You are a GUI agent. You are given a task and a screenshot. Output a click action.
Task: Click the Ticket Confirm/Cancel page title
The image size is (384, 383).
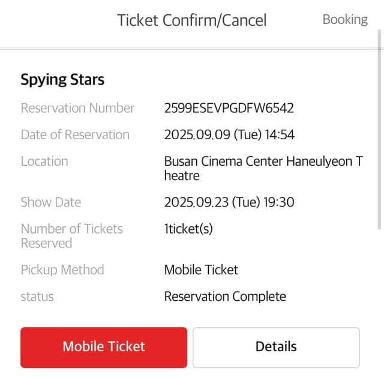pyautogui.click(x=191, y=20)
